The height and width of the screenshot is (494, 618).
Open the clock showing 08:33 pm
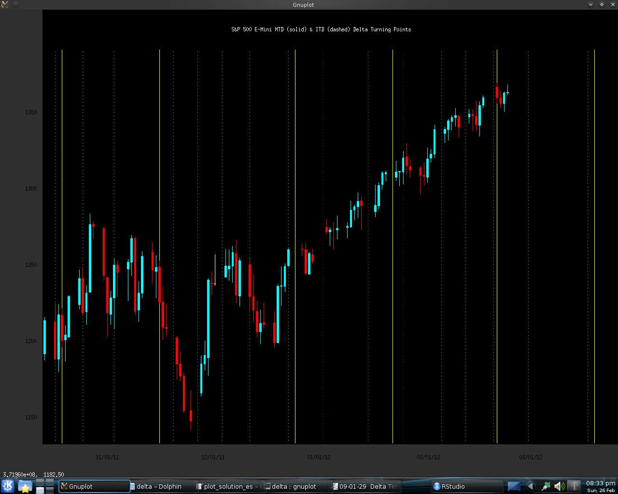pyautogui.click(x=601, y=486)
